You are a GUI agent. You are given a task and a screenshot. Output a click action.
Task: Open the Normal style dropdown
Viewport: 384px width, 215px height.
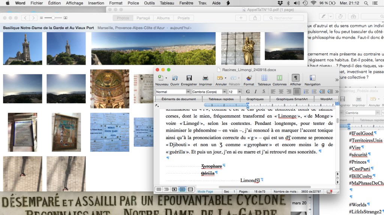pos(172,92)
